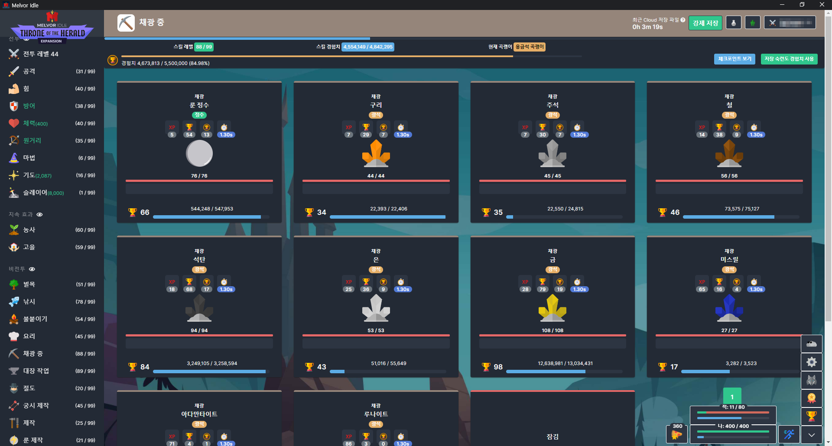The image size is (832, 446).
Task: Click the 적: 11 / 80 enemy health panel
Action: click(x=733, y=415)
